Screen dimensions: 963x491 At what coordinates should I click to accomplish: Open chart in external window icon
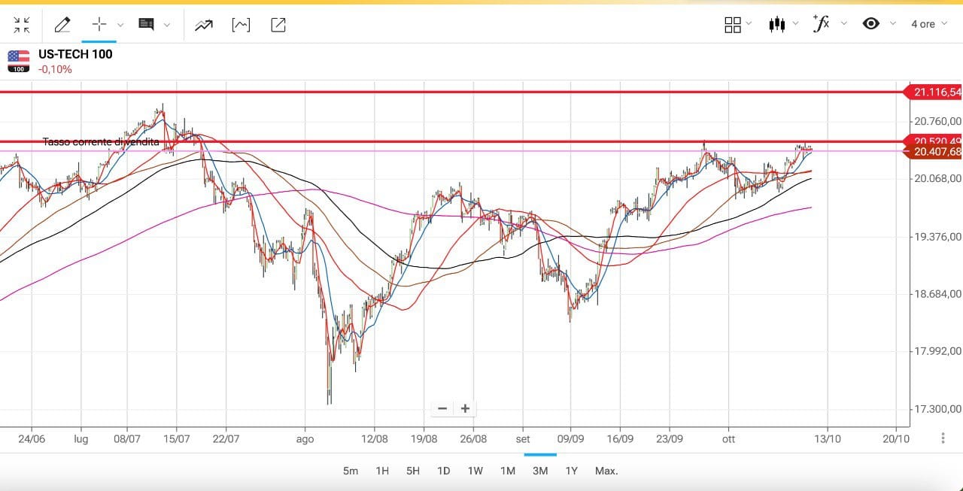click(x=278, y=25)
